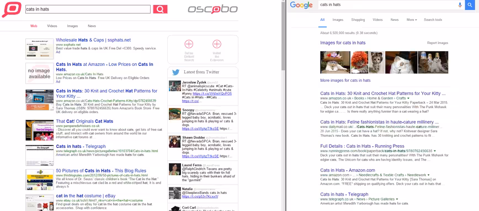
Task: Click the Google voice search microphone
Action: pyautogui.click(x=460, y=5)
